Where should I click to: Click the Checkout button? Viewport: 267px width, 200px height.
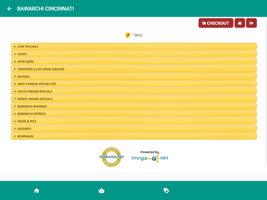pos(216,23)
